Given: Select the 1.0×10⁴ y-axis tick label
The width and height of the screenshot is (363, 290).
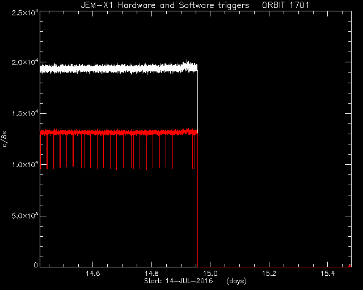Looking at the screenshot, I should click(x=25, y=165).
